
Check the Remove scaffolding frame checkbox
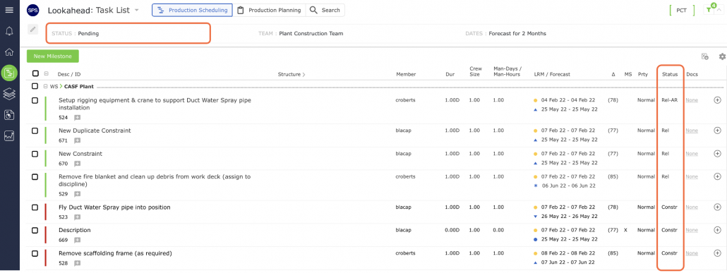tap(35, 253)
